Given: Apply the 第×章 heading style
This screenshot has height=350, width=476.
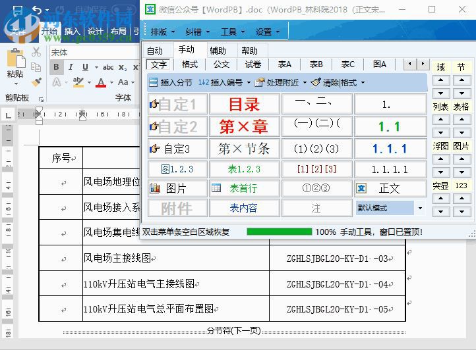Looking at the screenshot, I should click(245, 126).
